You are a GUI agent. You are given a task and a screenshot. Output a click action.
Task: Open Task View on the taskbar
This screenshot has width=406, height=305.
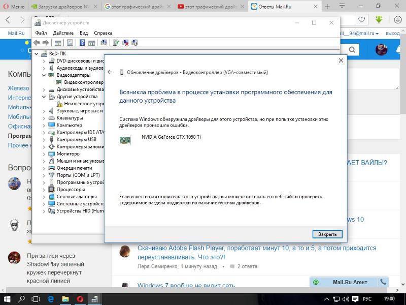point(36,299)
